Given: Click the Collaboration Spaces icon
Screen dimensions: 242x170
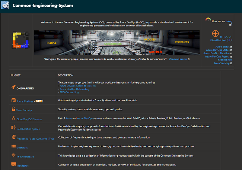Looking at the screenshot, I should pos(13,127).
